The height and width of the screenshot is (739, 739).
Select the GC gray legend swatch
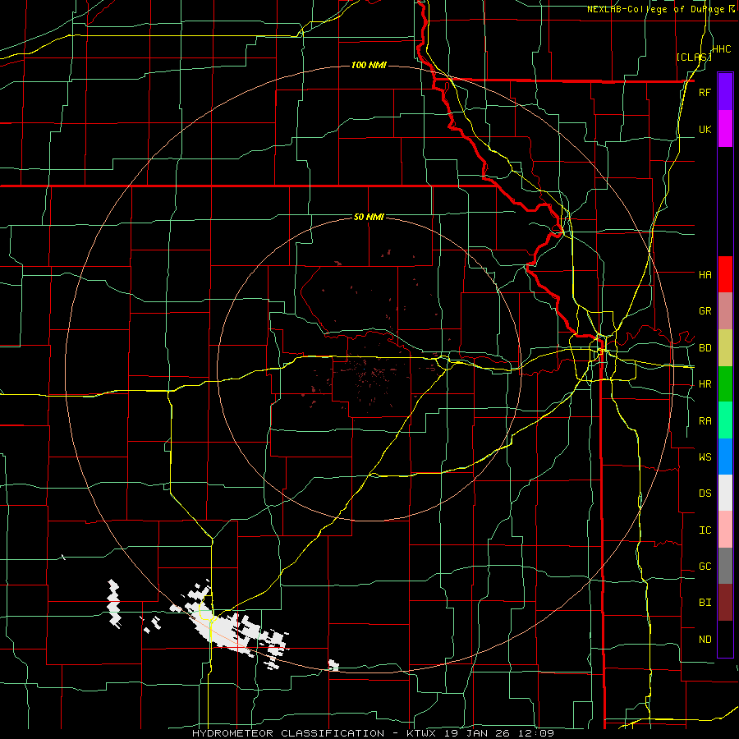(725, 566)
